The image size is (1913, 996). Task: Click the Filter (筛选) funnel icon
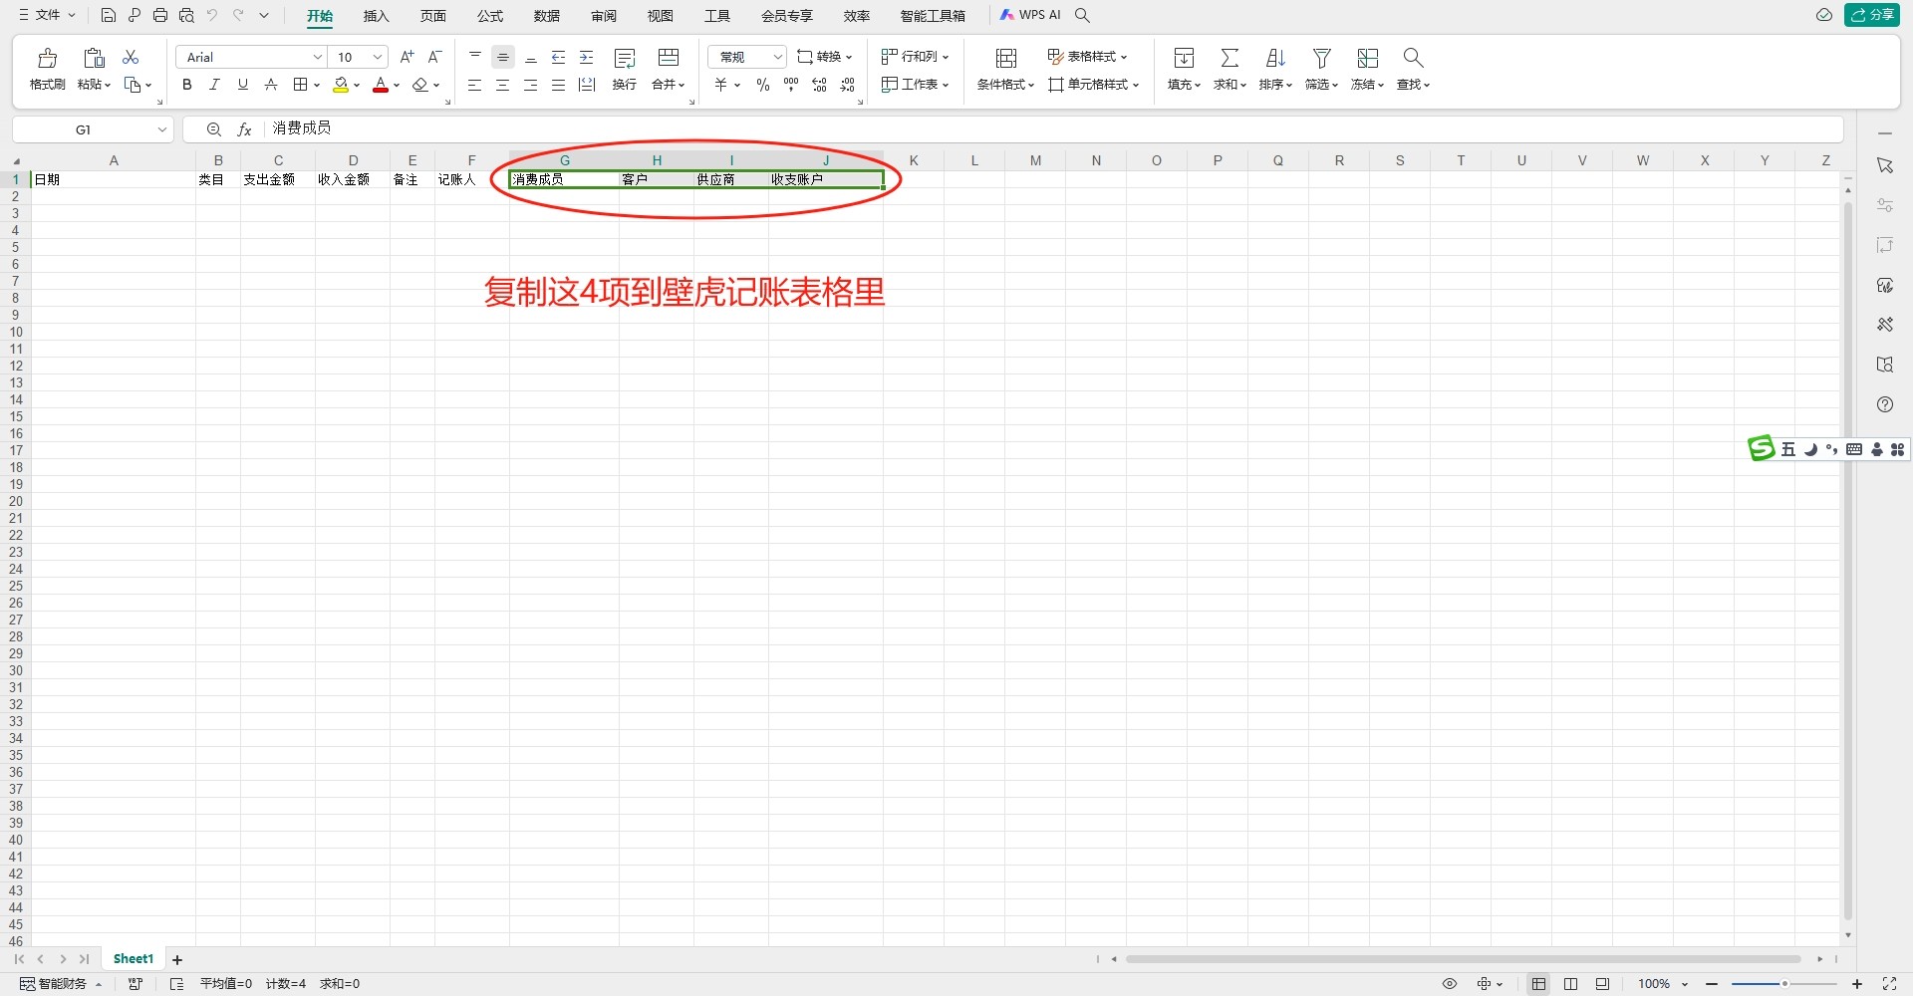pos(1321,58)
